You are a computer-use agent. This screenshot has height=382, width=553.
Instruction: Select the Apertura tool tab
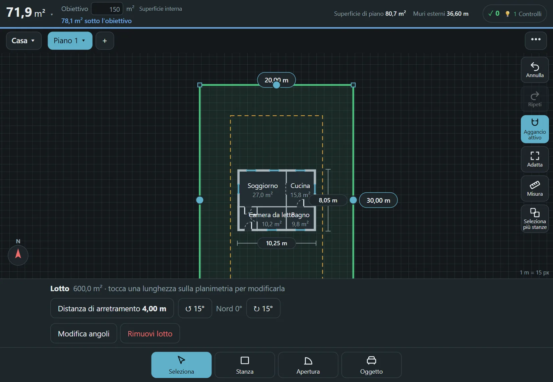(308, 365)
